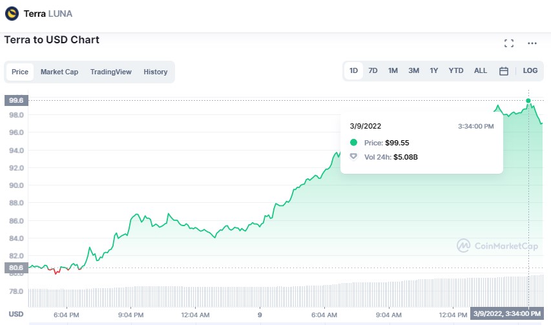
Task: Show the 1Y price range
Action: [x=434, y=71]
